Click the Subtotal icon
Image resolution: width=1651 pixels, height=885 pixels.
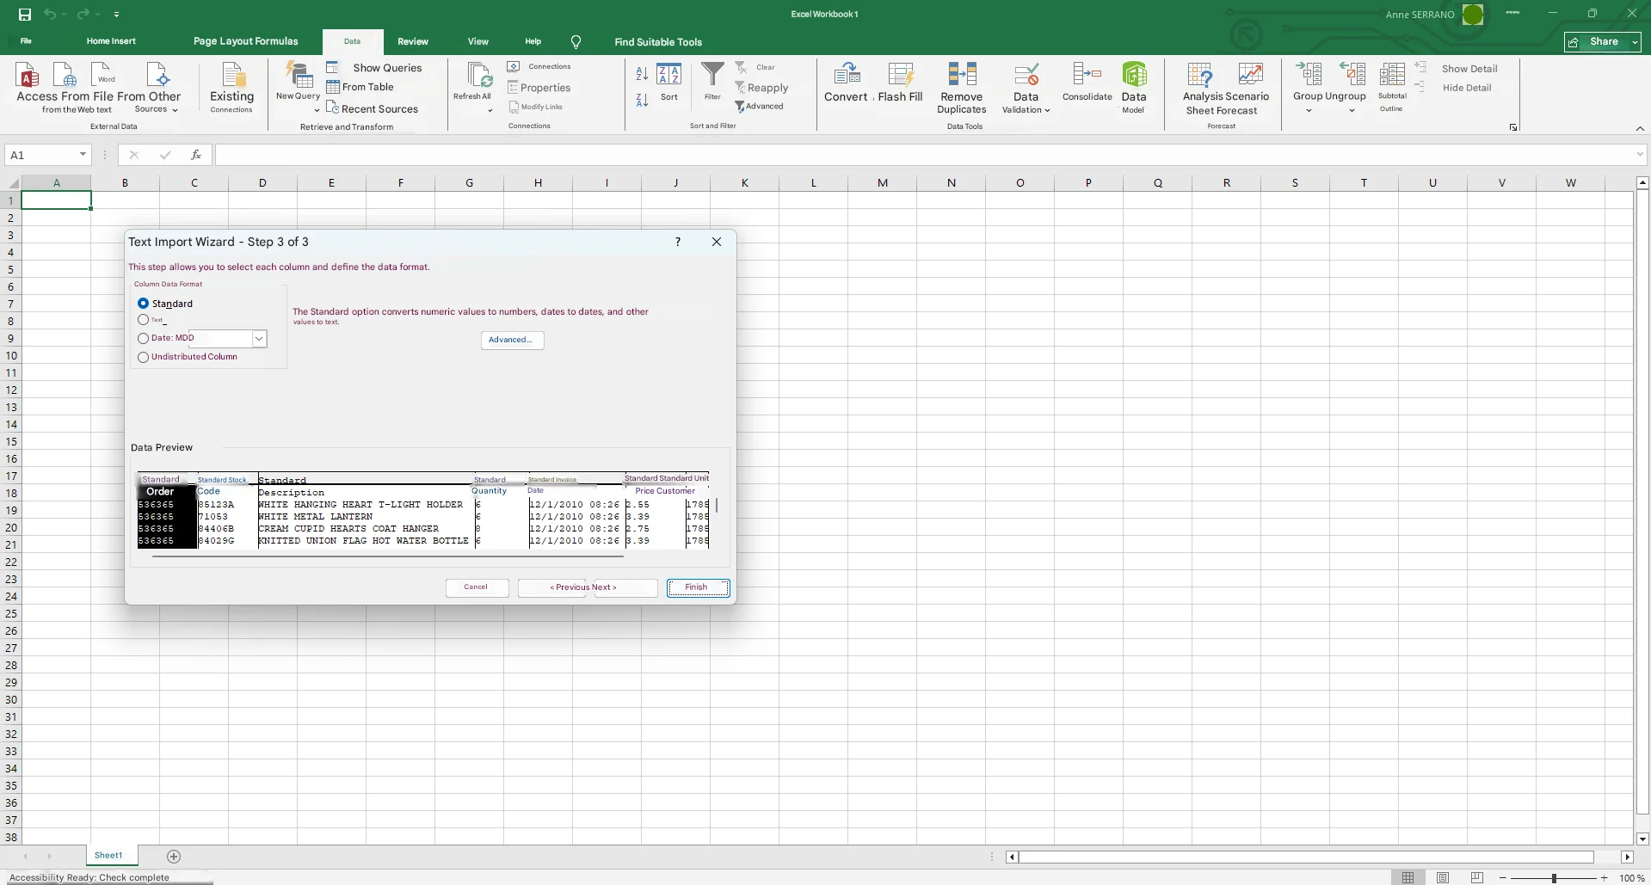tap(1391, 74)
